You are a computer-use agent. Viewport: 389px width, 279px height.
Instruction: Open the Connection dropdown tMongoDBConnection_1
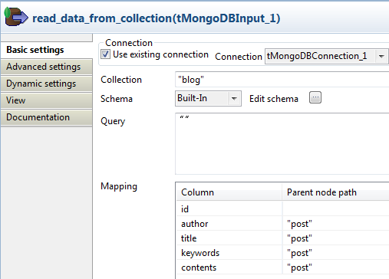326,56
